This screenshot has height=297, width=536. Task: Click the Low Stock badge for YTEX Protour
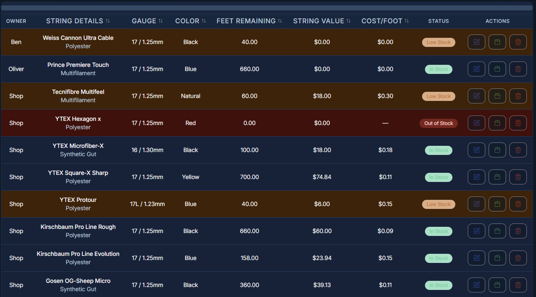[439, 204]
